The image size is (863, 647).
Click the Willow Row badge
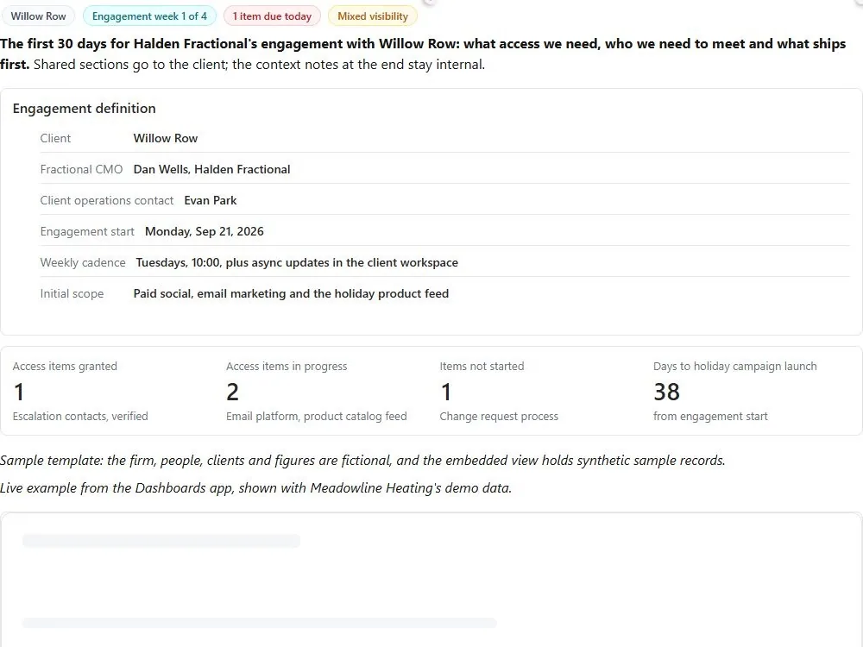click(x=38, y=16)
